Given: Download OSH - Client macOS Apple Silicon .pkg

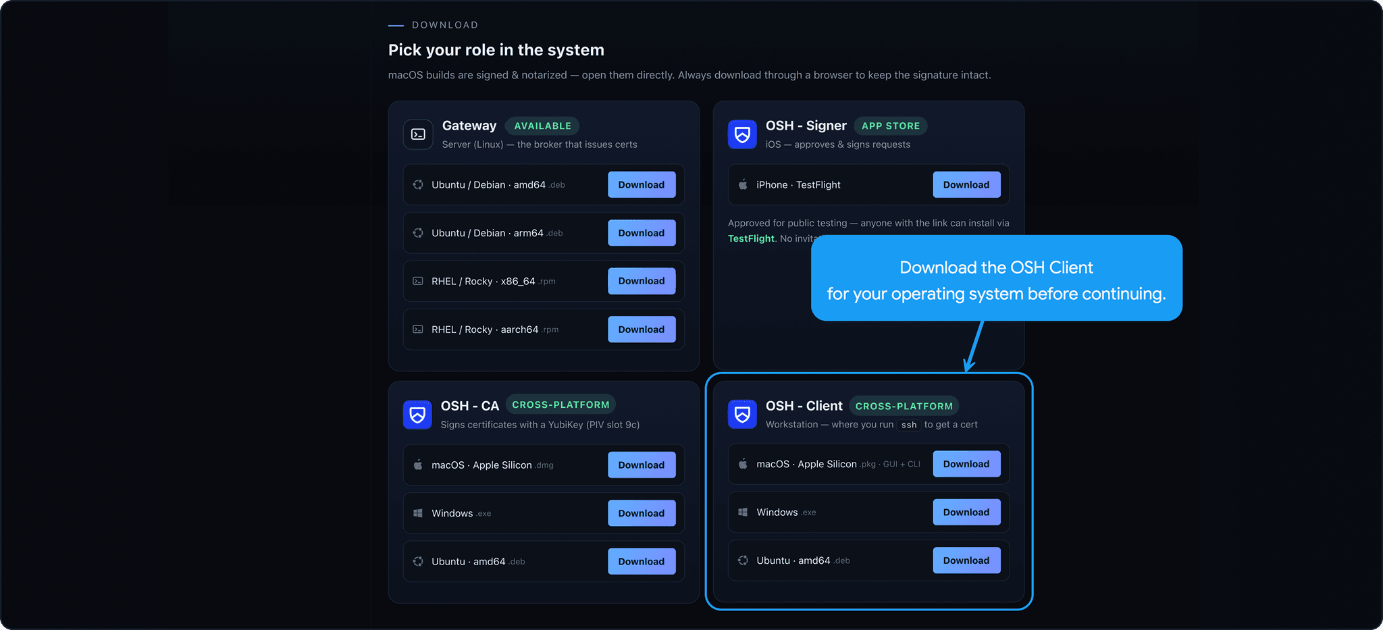Looking at the screenshot, I should point(966,464).
